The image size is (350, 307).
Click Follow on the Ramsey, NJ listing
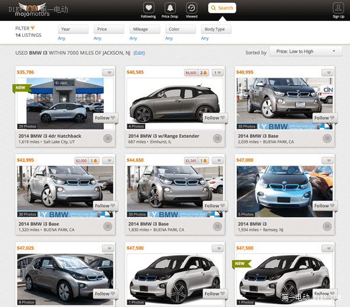tap(324, 206)
